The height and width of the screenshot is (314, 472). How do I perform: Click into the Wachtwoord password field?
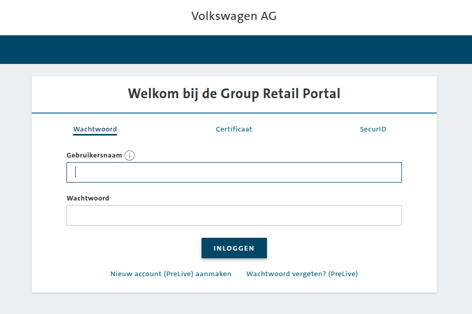tap(234, 215)
